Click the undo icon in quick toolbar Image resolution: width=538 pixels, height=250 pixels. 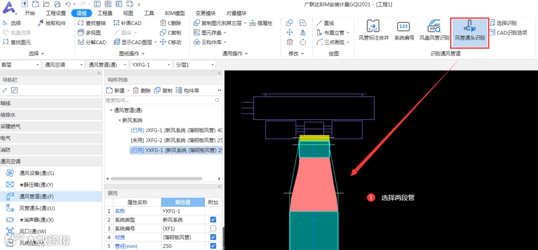[68, 4]
